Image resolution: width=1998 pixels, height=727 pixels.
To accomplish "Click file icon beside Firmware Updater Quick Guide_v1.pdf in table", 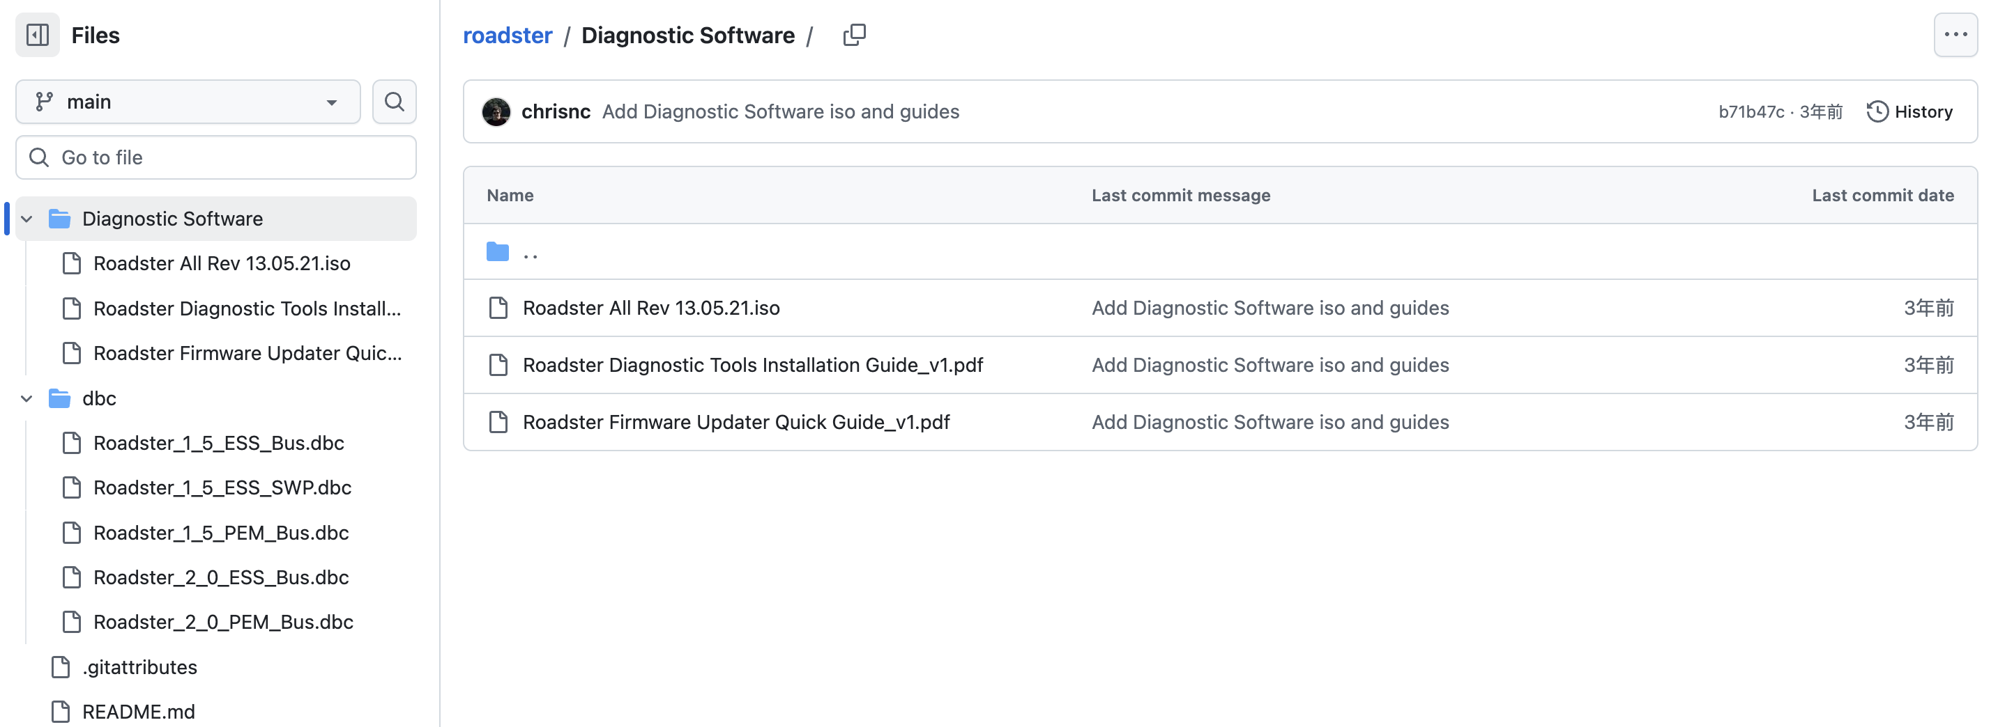I will 498,423.
